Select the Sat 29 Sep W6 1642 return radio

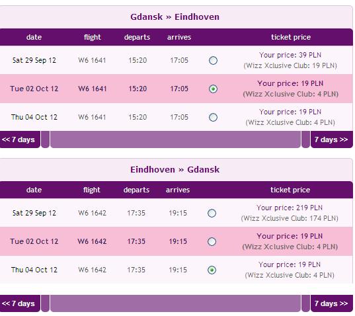coord(212,214)
